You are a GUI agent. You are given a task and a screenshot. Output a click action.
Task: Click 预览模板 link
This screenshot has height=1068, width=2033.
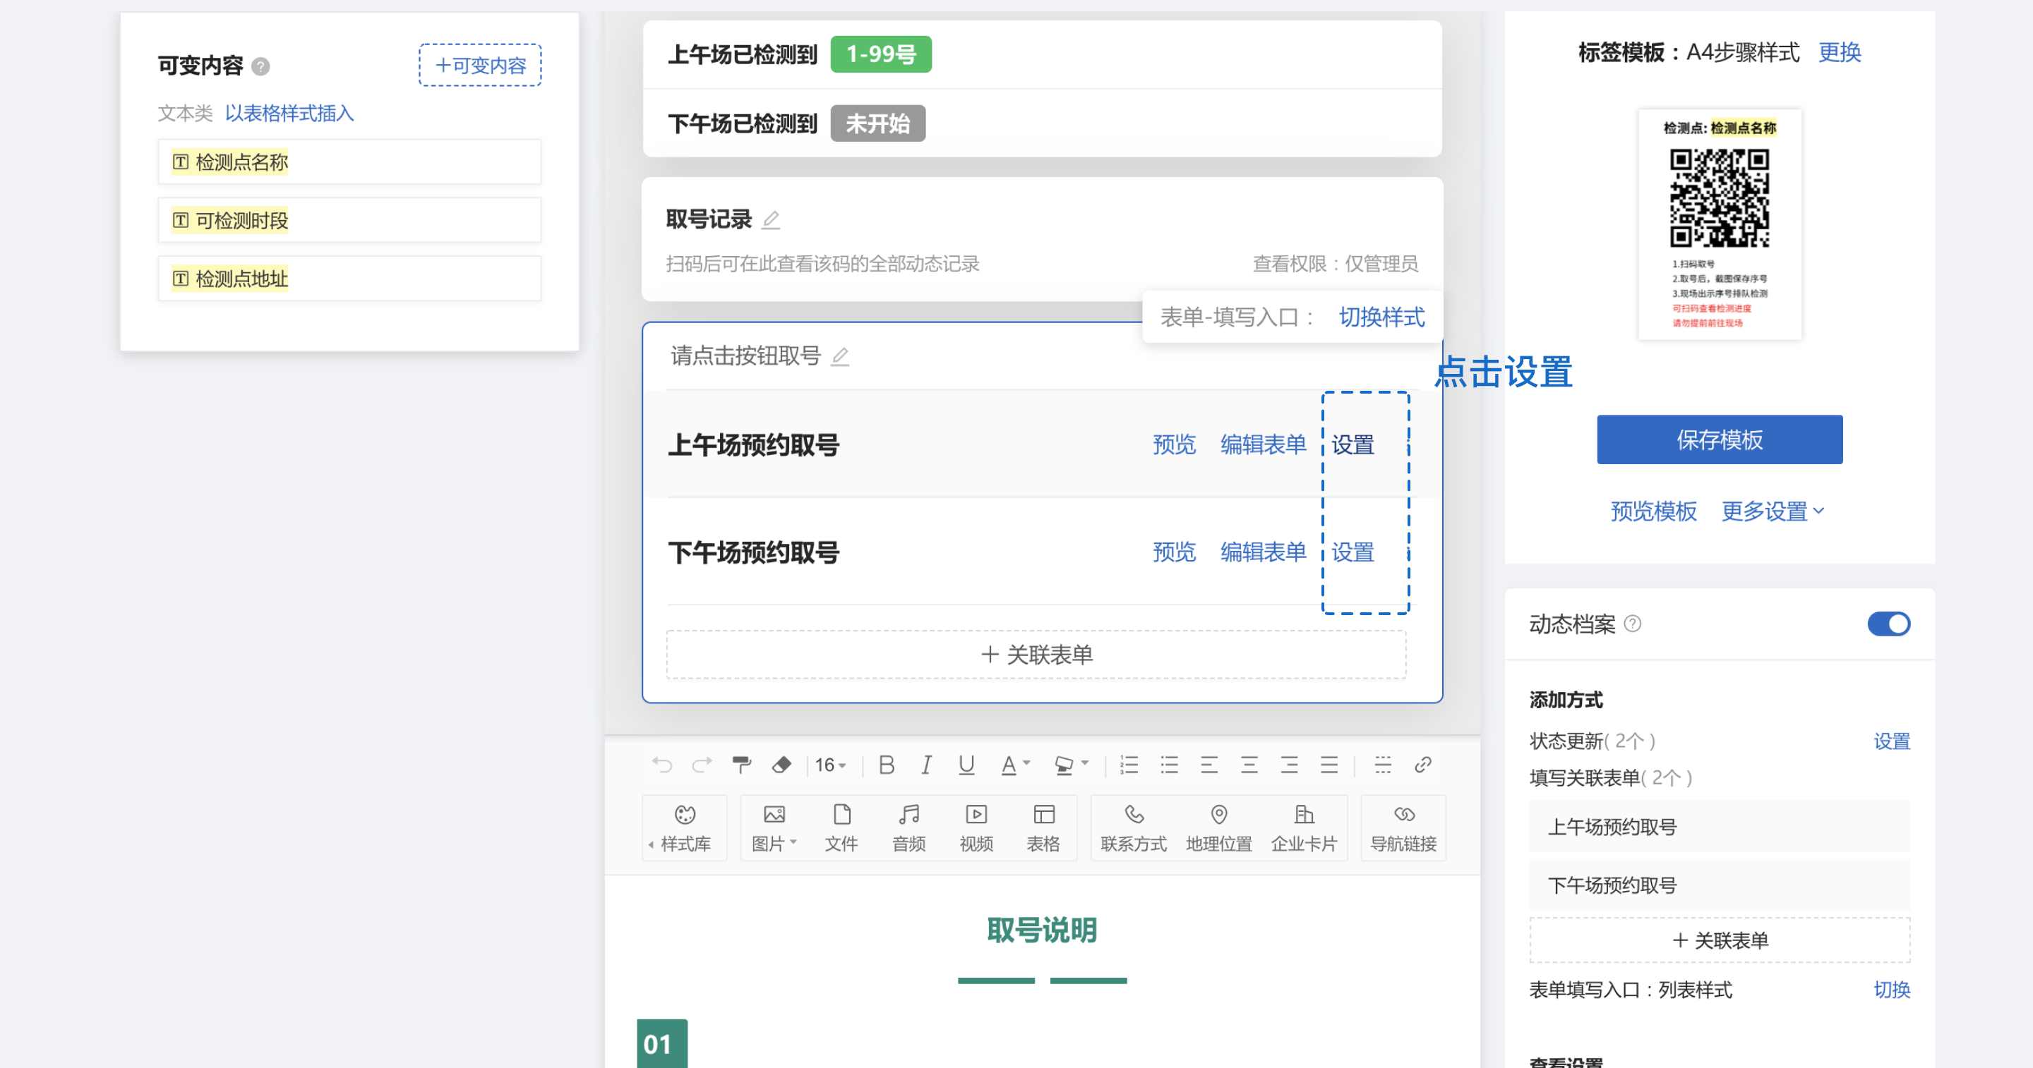pyautogui.click(x=1653, y=511)
